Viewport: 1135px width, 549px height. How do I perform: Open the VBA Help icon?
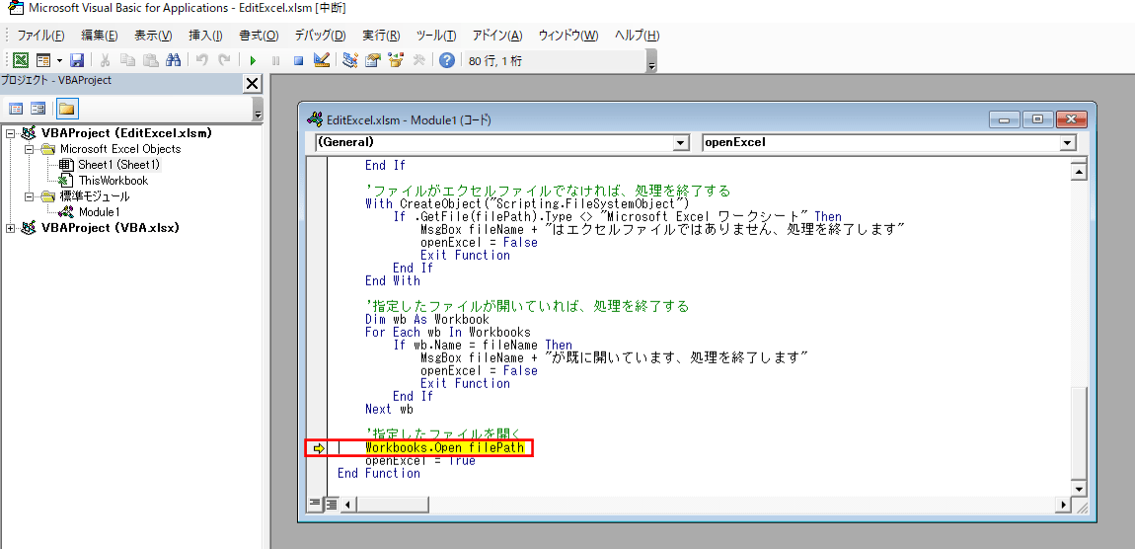pos(447,60)
